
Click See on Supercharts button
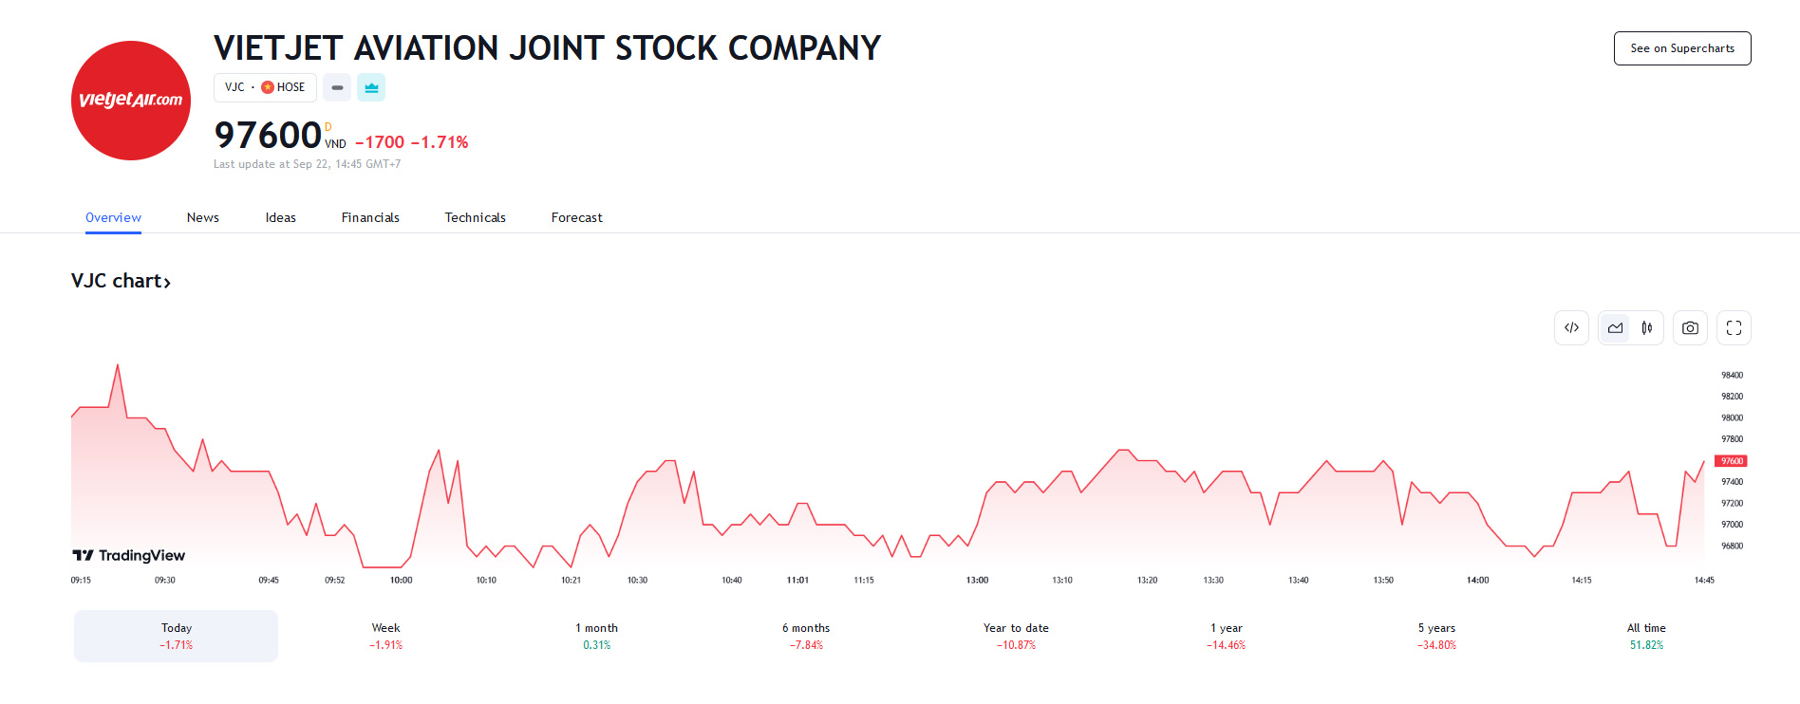pos(1681,48)
